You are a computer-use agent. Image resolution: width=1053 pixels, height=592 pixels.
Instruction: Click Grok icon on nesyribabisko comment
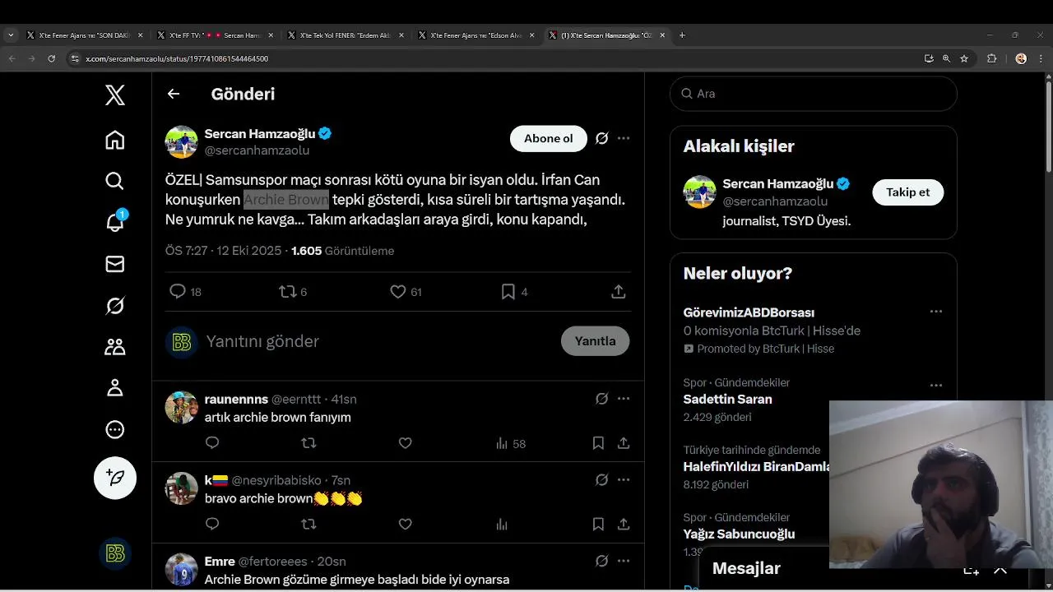[x=601, y=479]
